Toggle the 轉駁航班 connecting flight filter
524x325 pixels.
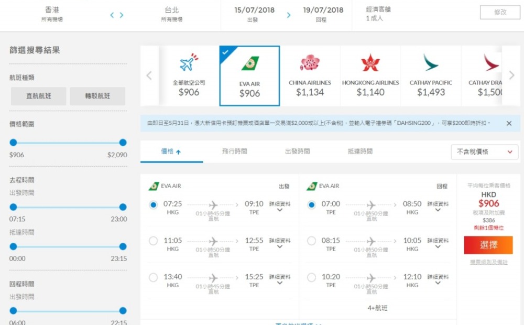[x=97, y=96]
